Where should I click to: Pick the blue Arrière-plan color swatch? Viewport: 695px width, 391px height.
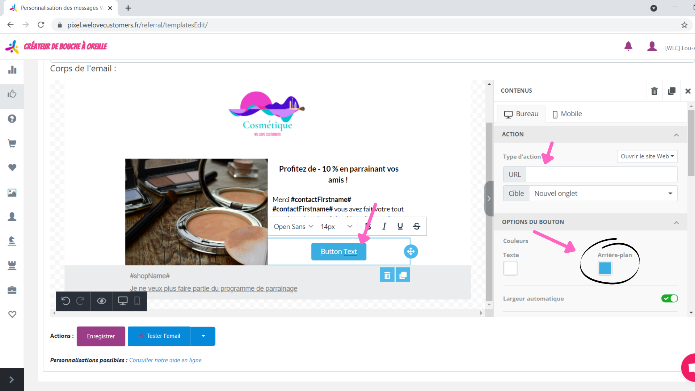pos(605,268)
